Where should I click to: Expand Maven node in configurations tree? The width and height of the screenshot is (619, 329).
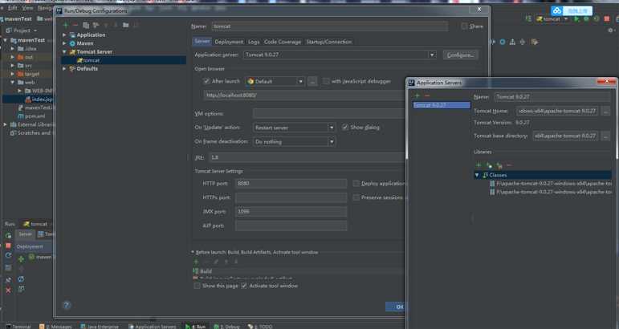coord(64,43)
